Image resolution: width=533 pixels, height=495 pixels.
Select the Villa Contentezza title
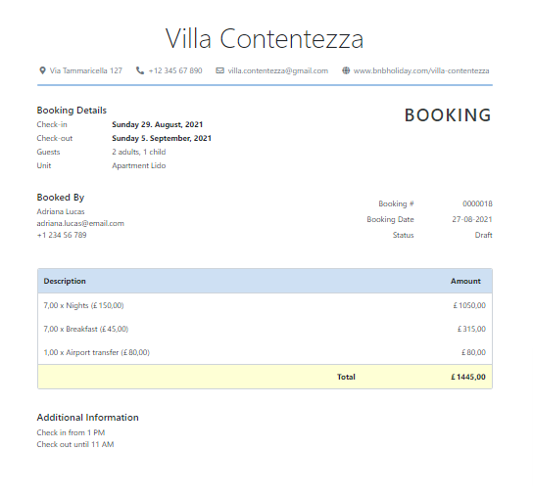pyautogui.click(x=265, y=39)
